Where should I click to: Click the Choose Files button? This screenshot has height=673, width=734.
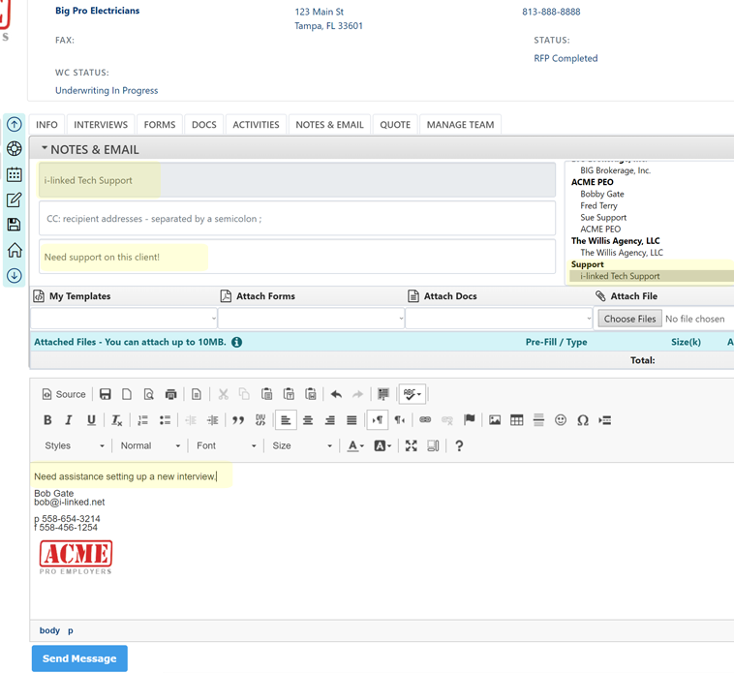(630, 319)
